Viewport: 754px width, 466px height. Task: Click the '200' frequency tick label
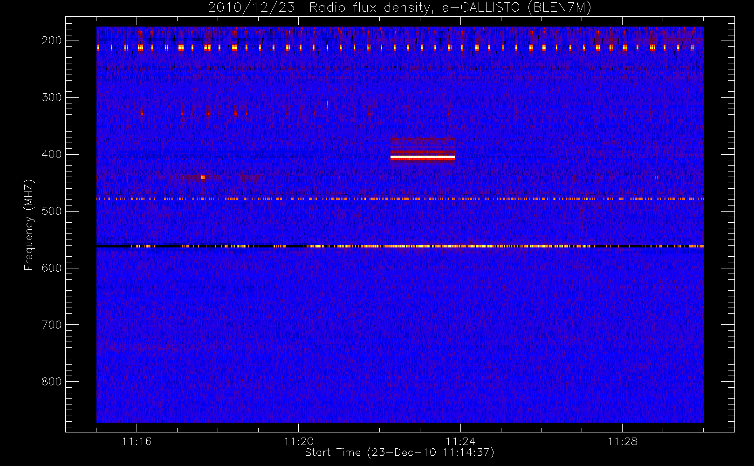click(x=52, y=41)
